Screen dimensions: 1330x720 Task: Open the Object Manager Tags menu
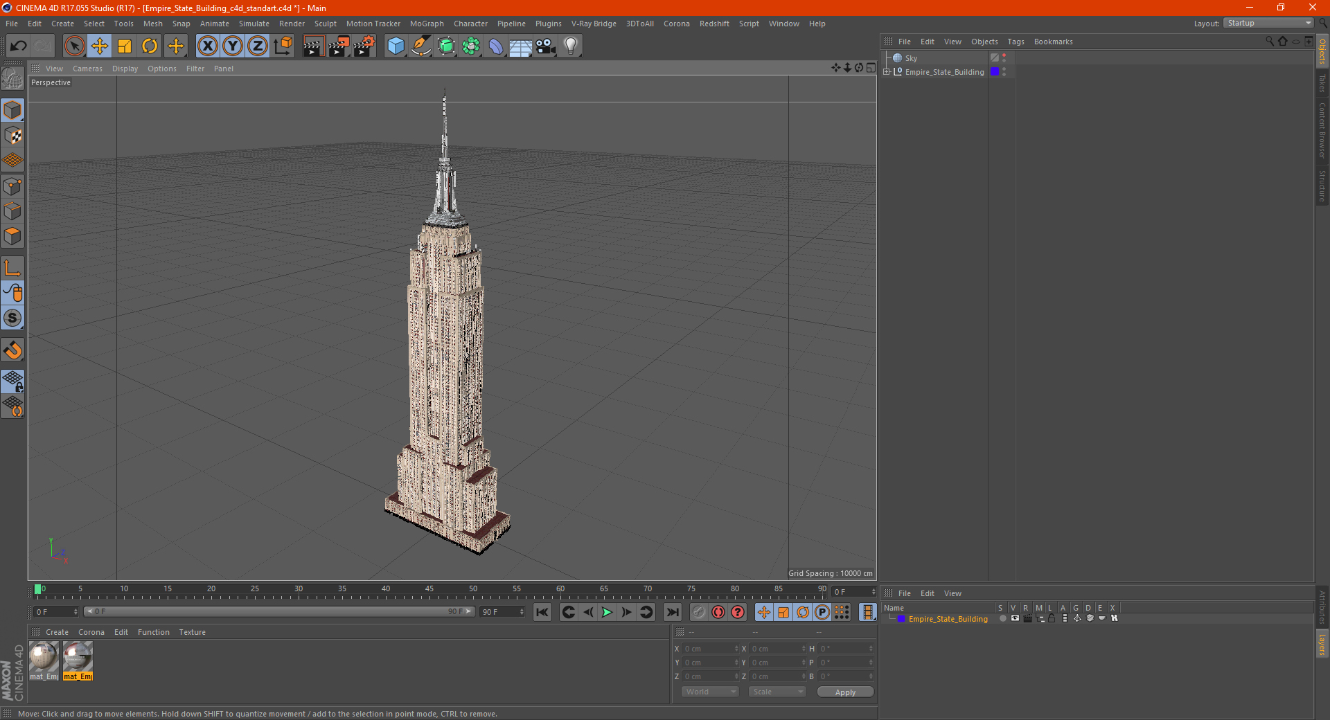tap(1016, 42)
